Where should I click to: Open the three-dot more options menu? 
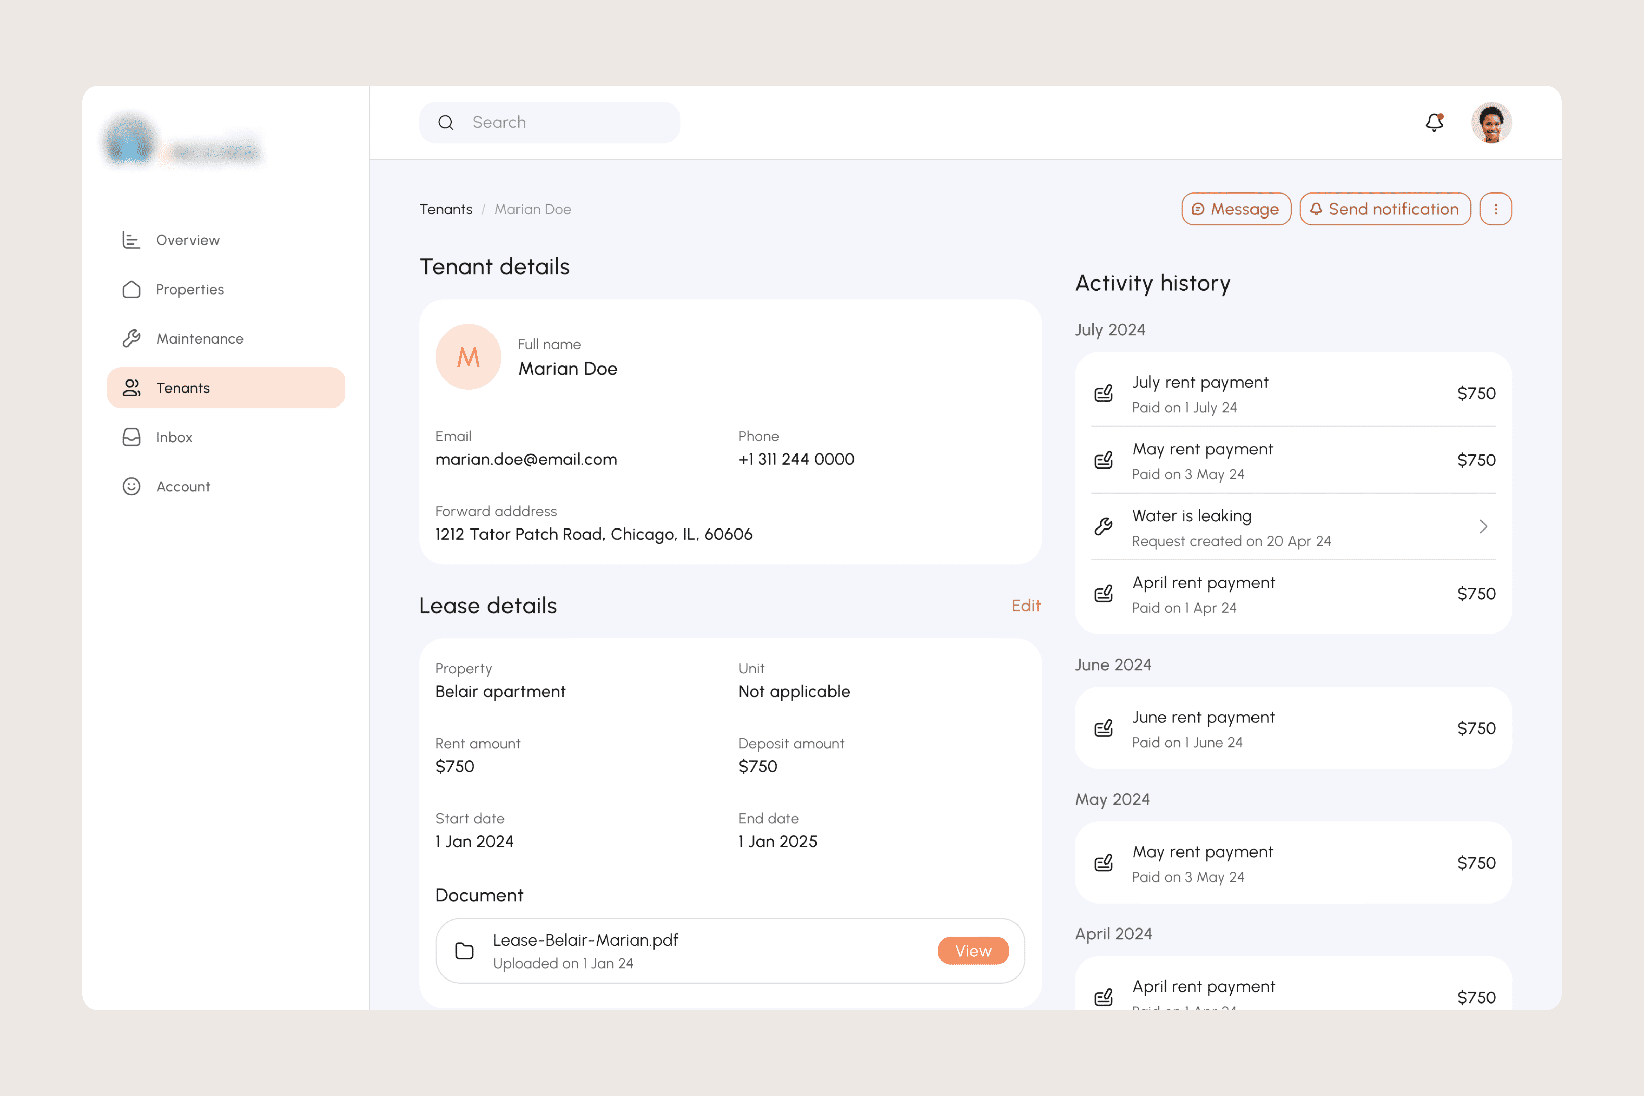pos(1495,209)
